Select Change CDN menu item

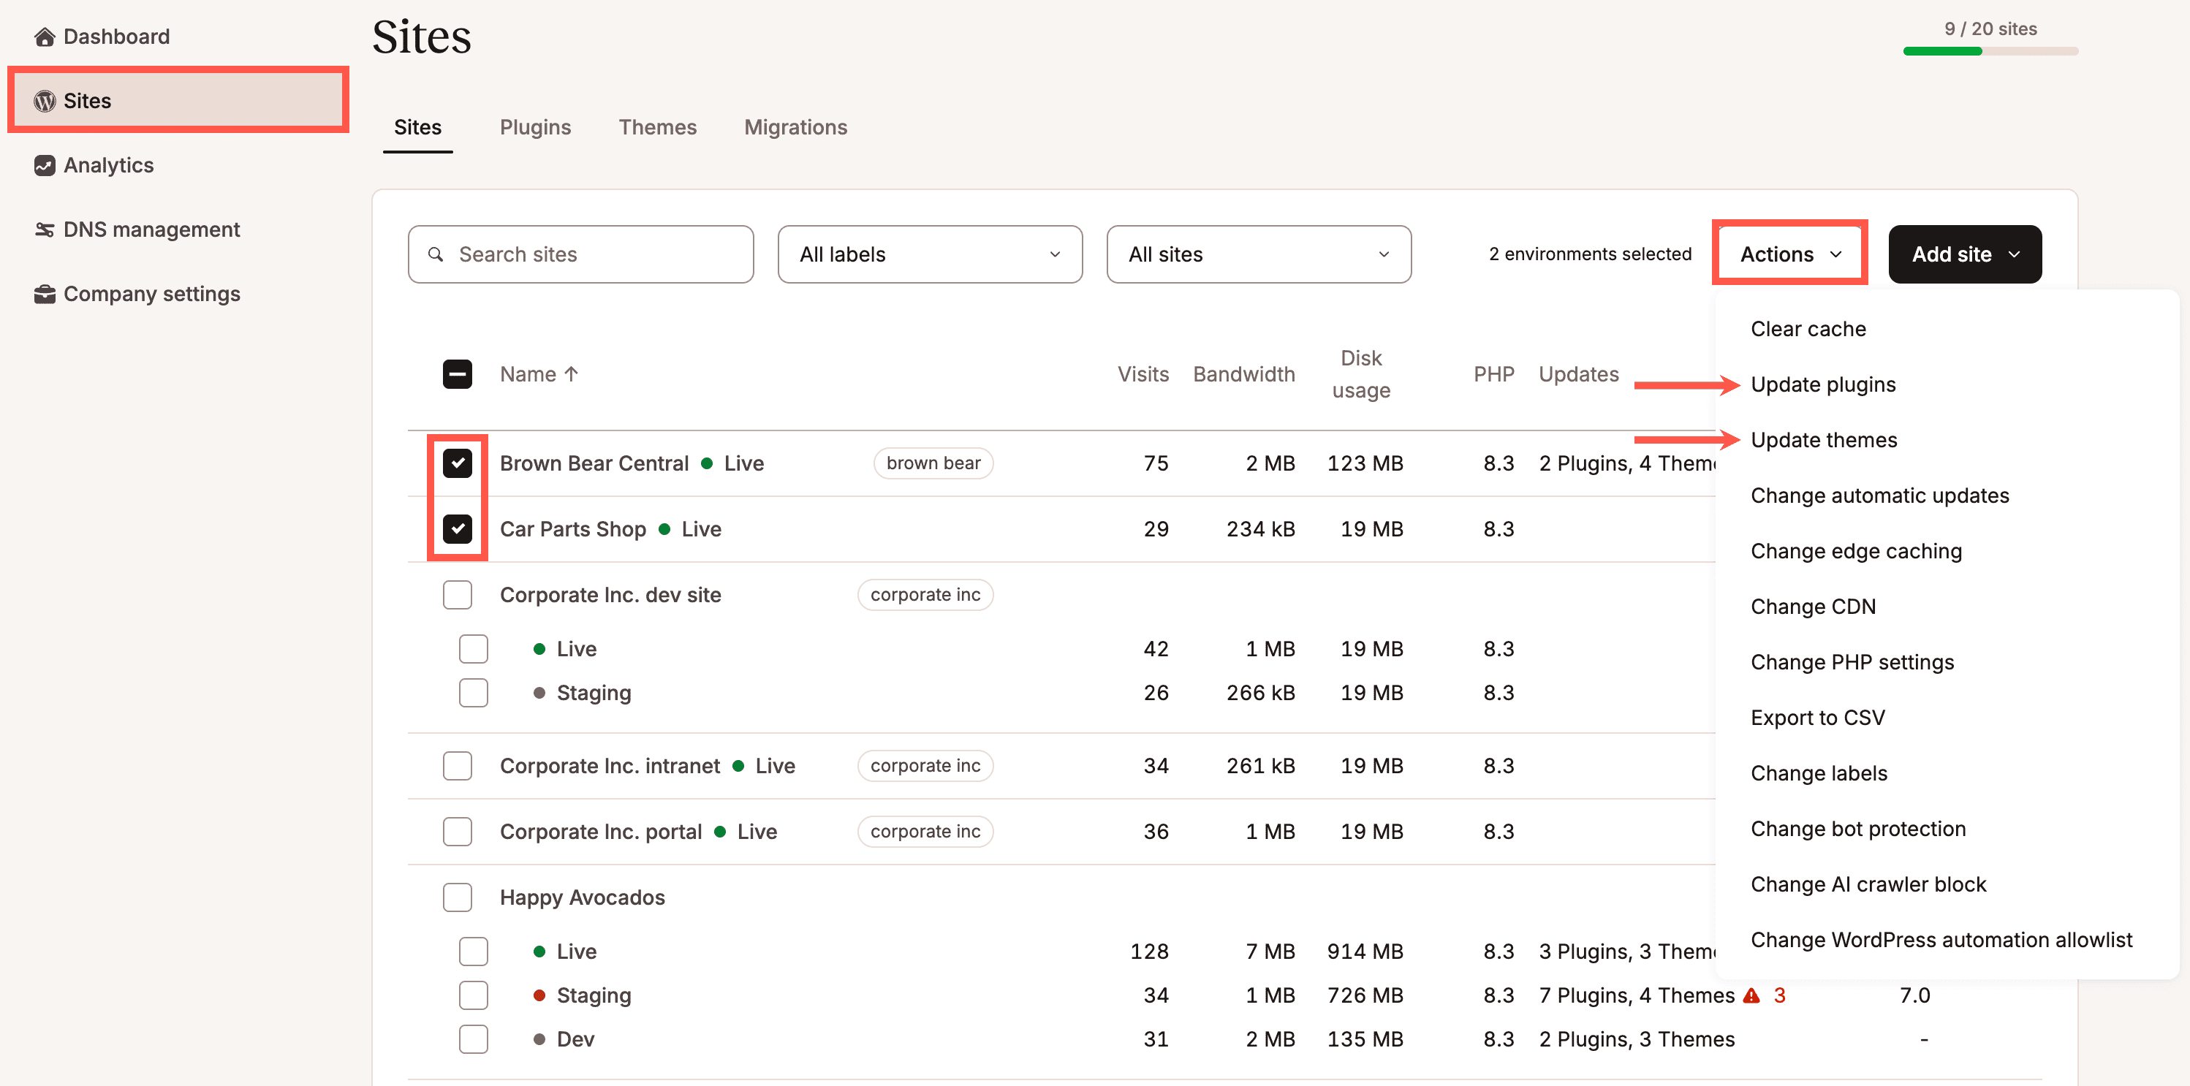1813,607
